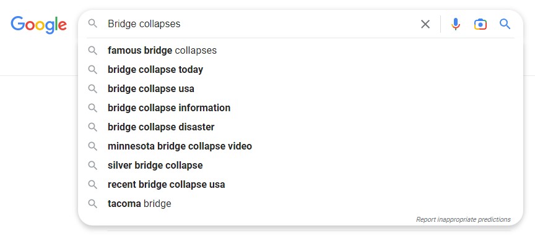Select the tacoma bridge suggestion
535x236 pixels.
click(300, 204)
